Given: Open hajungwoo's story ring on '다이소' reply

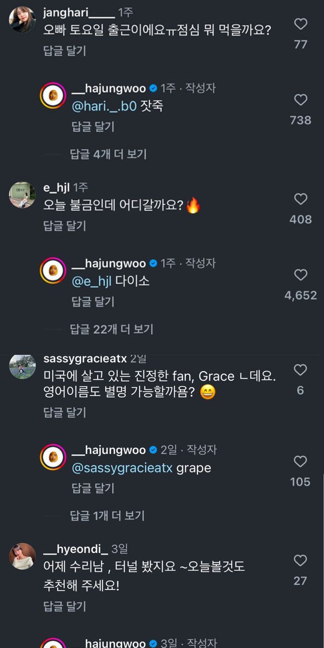Looking at the screenshot, I should [x=53, y=271].
